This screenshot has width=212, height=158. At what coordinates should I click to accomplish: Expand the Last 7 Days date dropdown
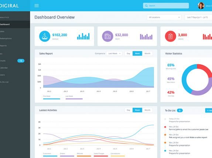pos(198,17)
